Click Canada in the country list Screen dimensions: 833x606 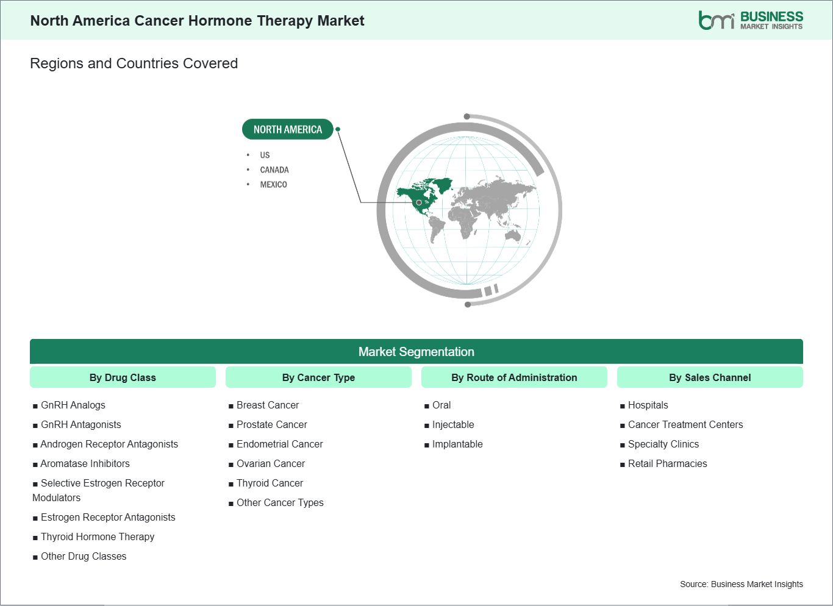[x=274, y=169]
